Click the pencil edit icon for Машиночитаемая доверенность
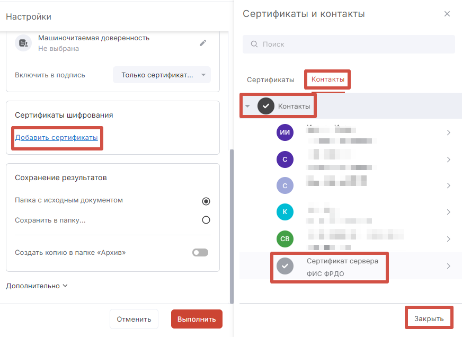The height and width of the screenshot is (337, 462). coord(203,43)
